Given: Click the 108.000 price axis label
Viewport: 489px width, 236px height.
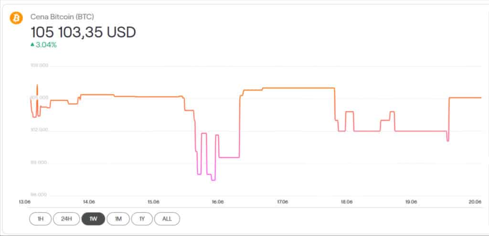Looking at the screenshot, I should pos(39,66).
